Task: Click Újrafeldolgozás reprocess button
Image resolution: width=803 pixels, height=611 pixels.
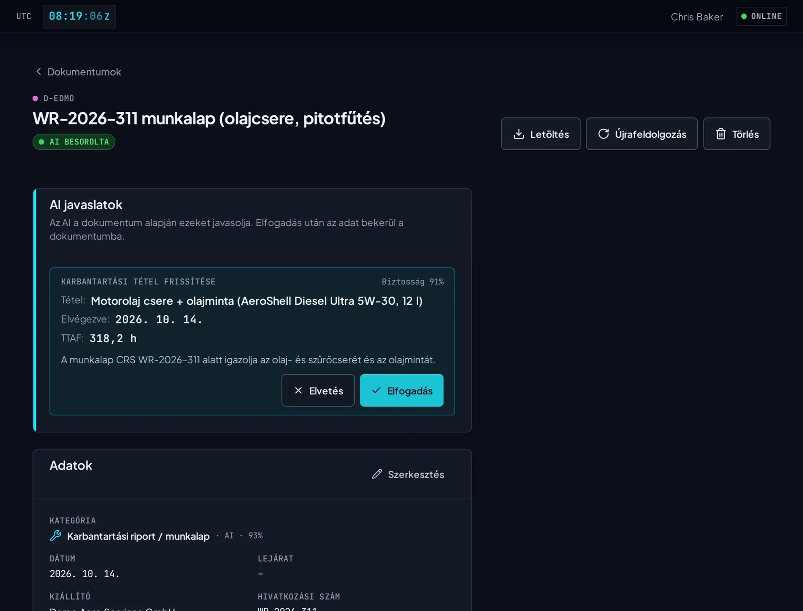Action: [641, 134]
